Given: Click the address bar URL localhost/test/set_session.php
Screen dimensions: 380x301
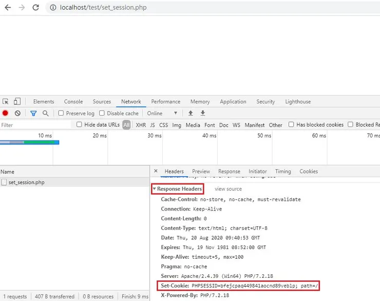Looking at the screenshot, I should pyautogui.click(x=103, y=8).
